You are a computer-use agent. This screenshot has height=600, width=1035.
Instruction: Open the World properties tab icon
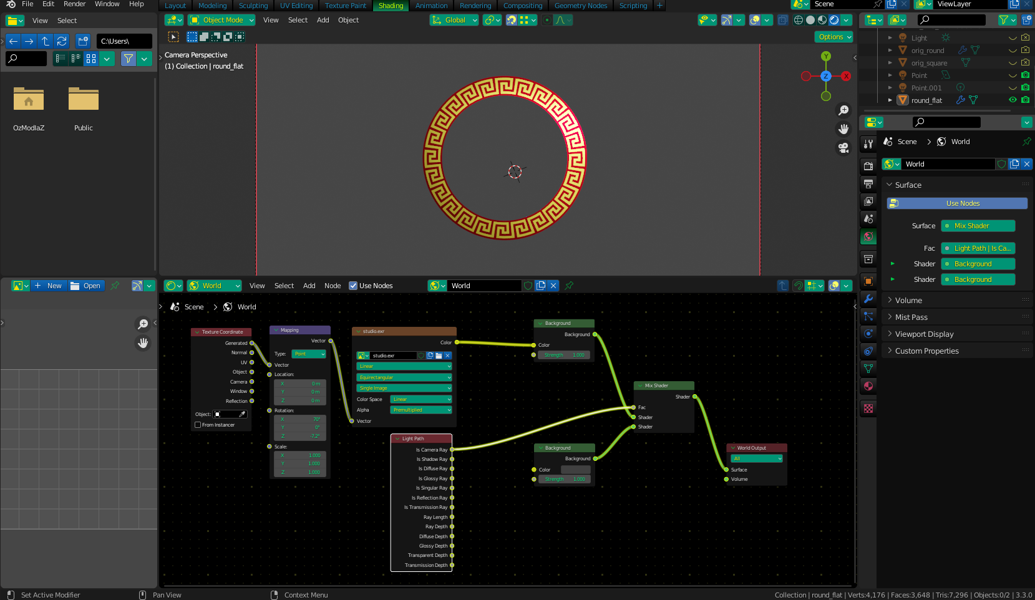click(x=868, y=236)
